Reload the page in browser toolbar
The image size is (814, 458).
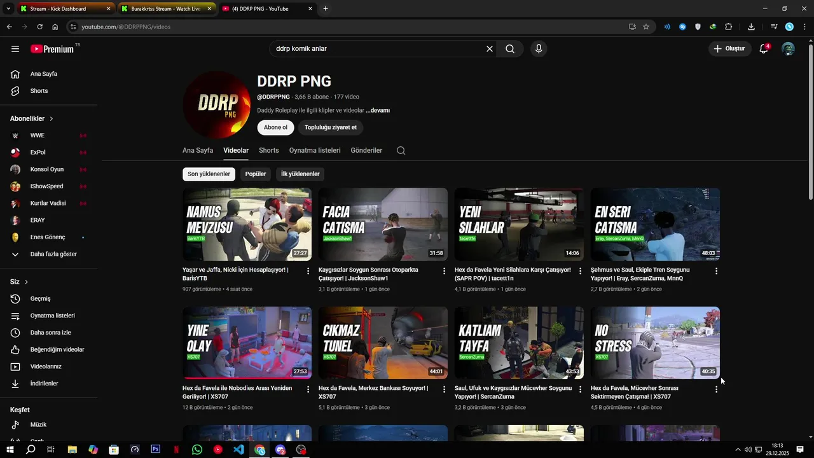[x=39, y=27]
